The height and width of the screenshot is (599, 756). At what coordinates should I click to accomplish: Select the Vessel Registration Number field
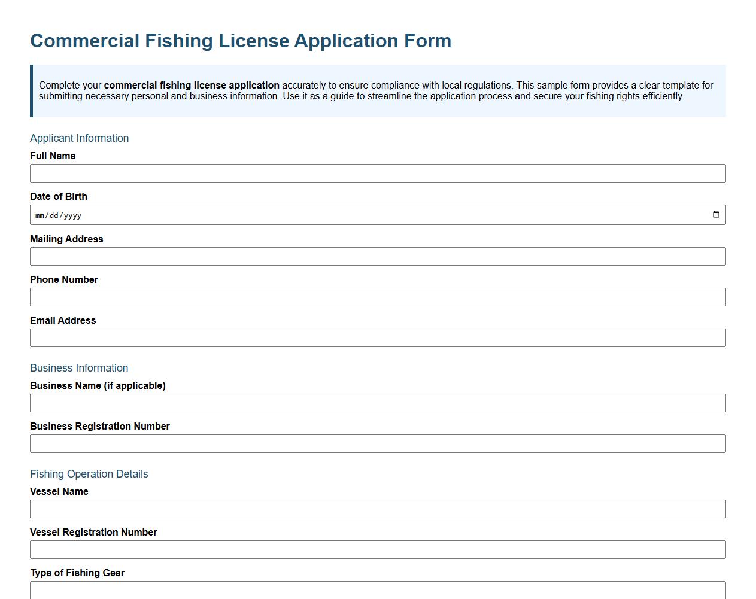[x=377, y=549]
